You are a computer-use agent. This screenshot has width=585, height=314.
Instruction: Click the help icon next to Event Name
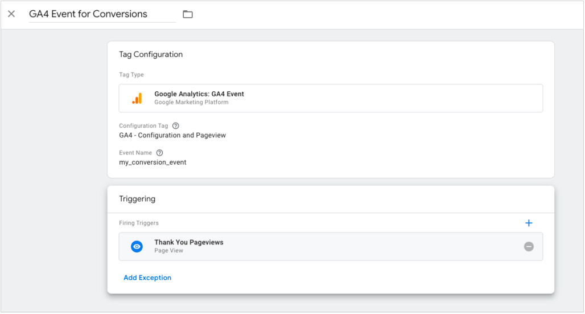tap(160, 153)
